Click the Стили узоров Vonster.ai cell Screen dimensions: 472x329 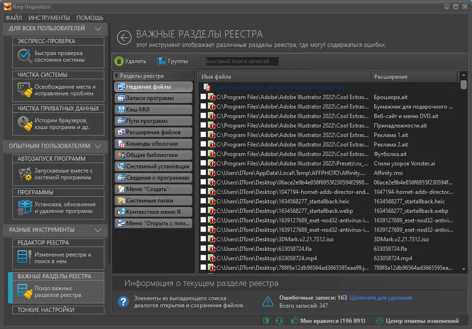(404, 163)
